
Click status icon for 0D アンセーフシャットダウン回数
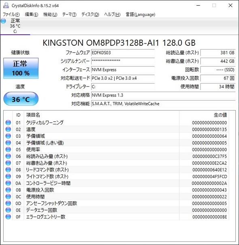tap(8, 203)
